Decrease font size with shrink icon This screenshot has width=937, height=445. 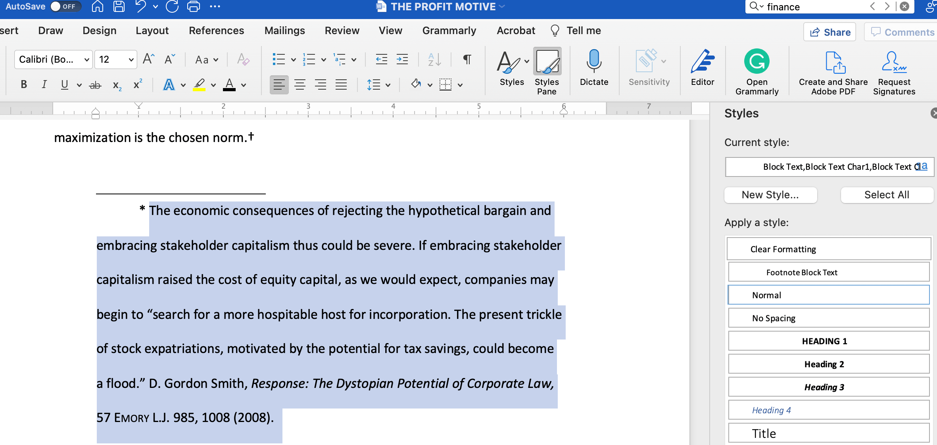170,59
